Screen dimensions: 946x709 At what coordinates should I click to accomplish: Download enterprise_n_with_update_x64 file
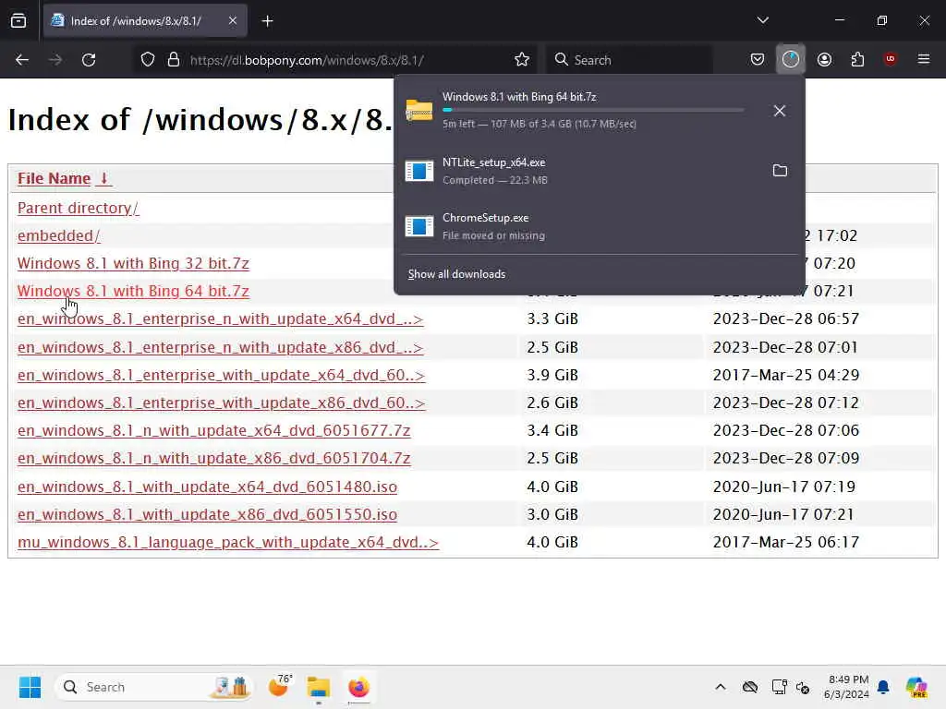tap(220, 318)
